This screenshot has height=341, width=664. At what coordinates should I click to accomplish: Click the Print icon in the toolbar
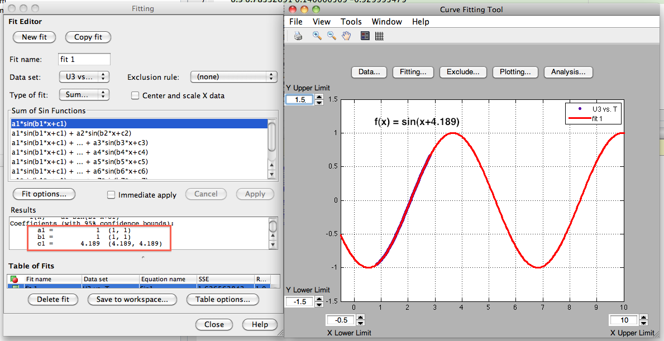[x=298, y=36]
